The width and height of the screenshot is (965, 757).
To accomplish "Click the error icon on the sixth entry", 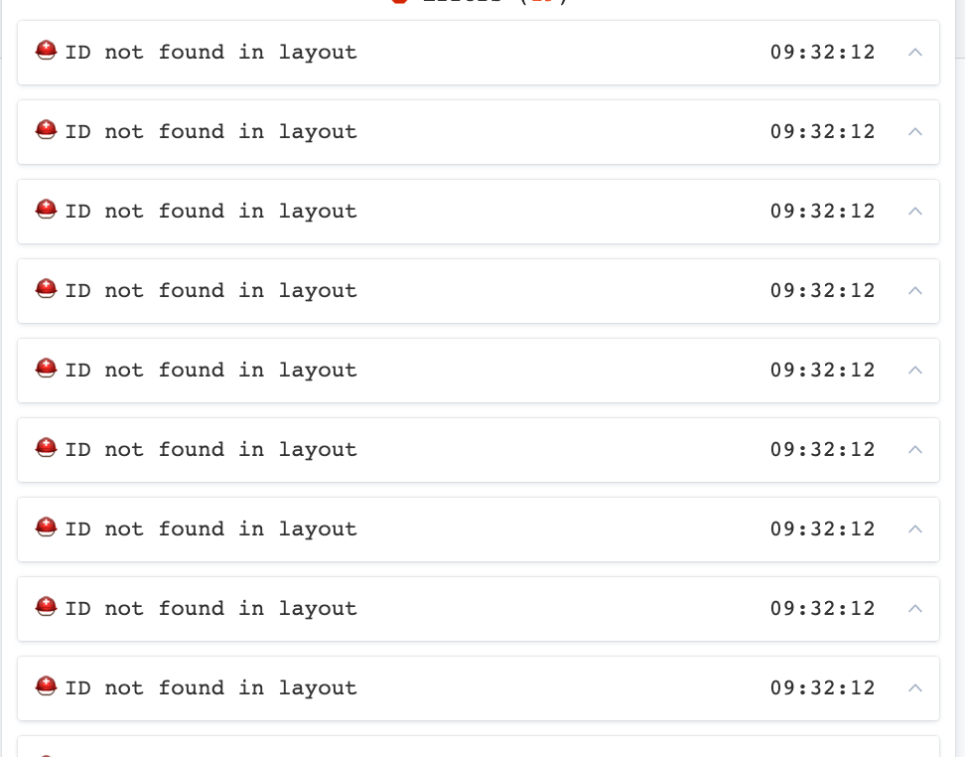I will (45, 449).
